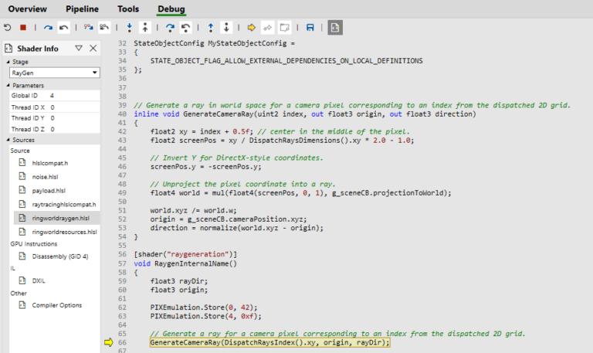This screenshot has width=593, height=353.
Task: Open Disassembly (GID 4) item
Action: tap(59, 256)
